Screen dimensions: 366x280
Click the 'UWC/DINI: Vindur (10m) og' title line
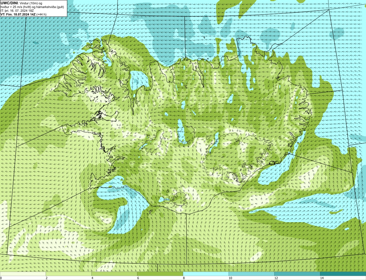21,3
